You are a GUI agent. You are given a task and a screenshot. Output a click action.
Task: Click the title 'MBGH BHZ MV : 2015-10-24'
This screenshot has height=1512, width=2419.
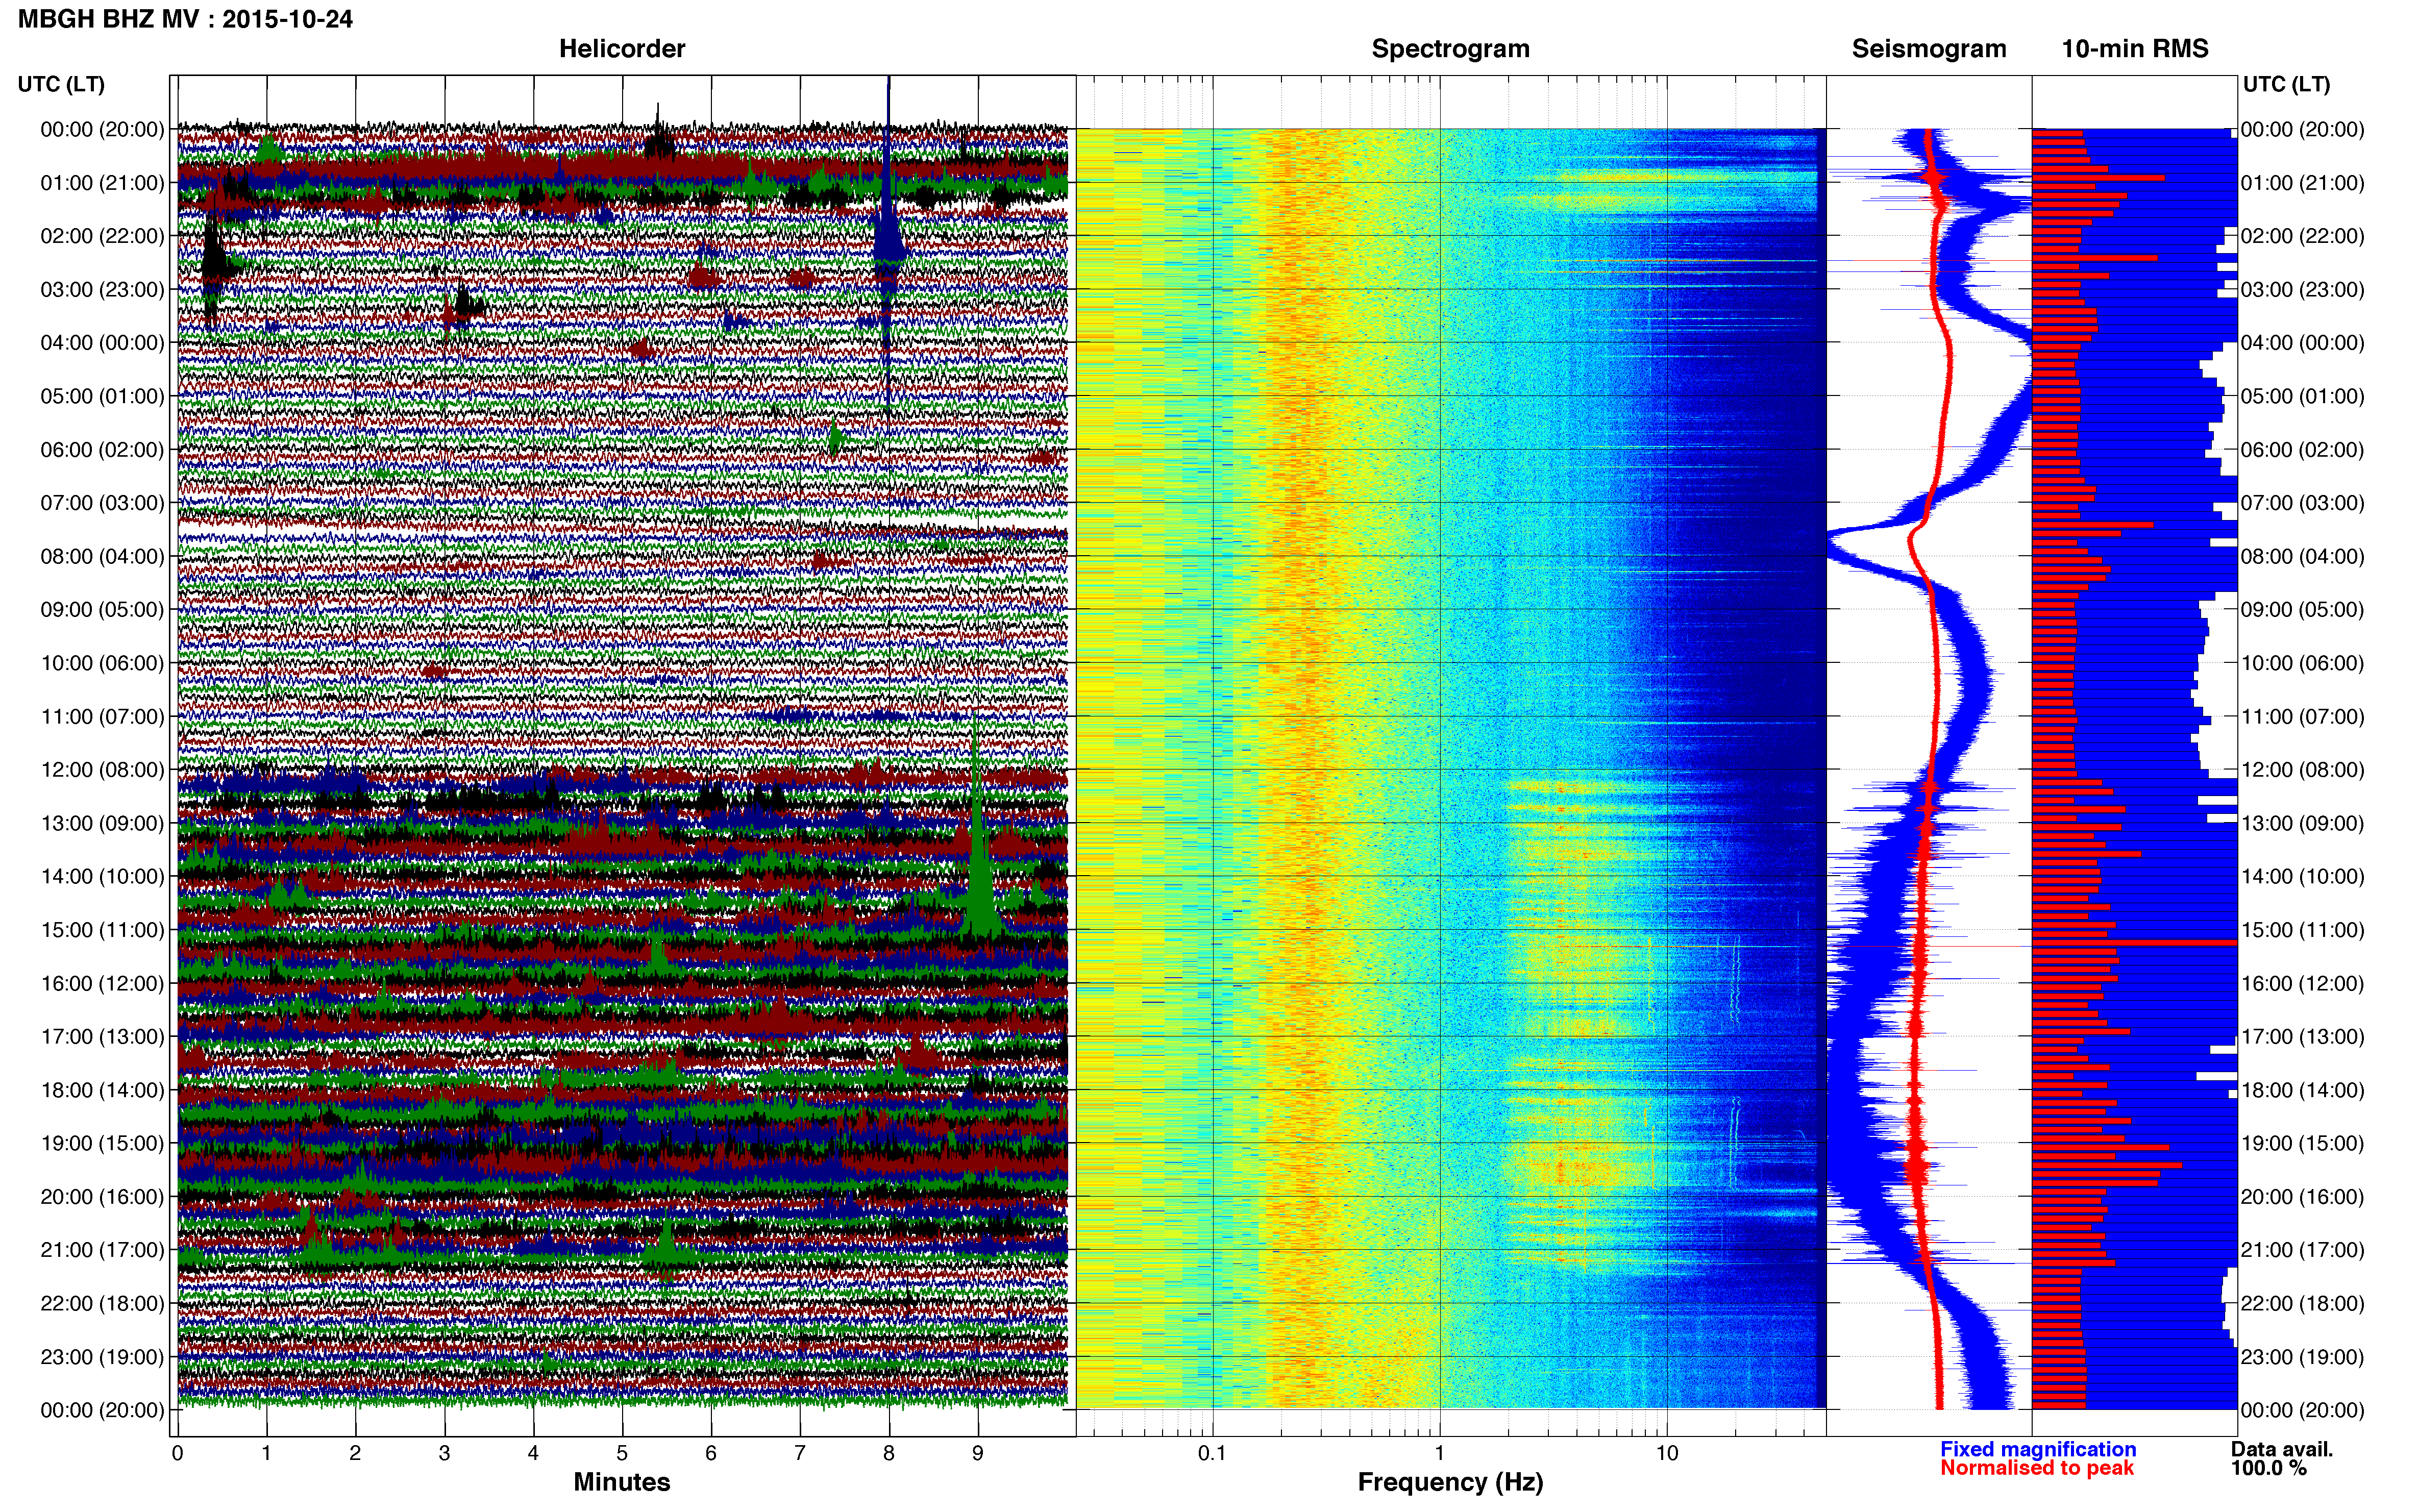[x=185, y=19]
